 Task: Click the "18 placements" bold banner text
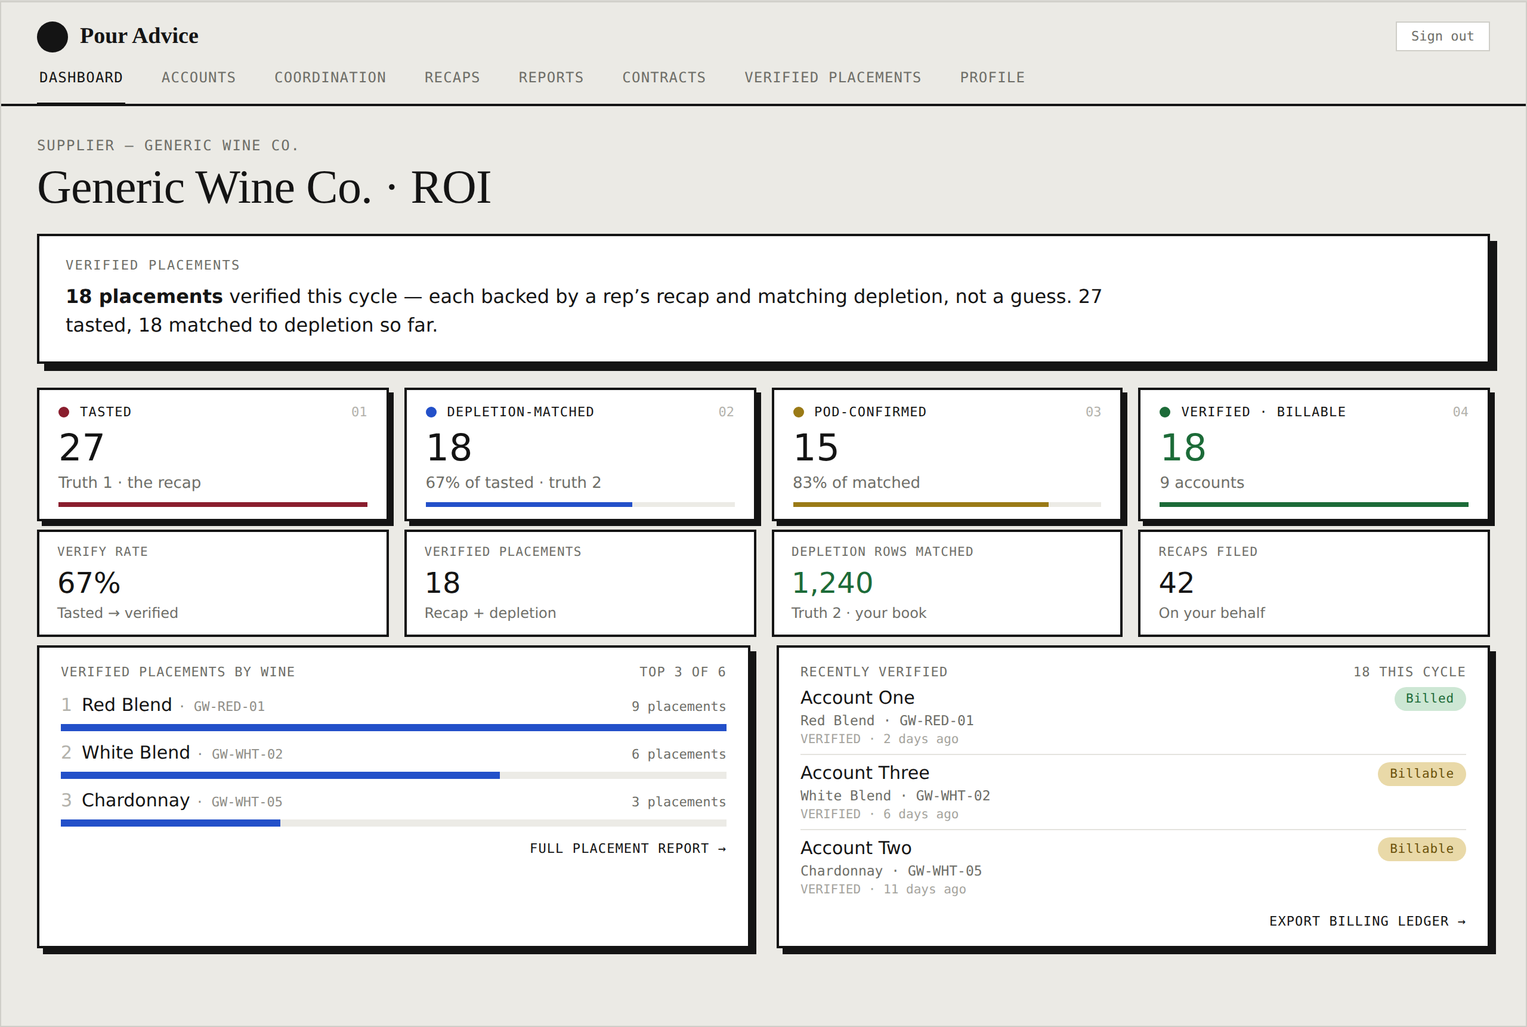pos(144,296)
